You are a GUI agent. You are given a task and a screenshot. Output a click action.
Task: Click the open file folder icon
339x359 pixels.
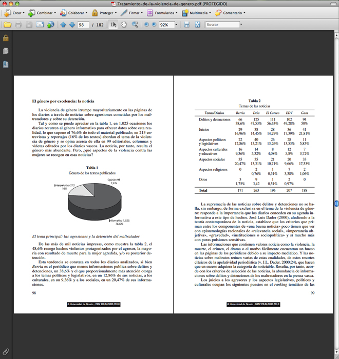[x=7, y=25]
